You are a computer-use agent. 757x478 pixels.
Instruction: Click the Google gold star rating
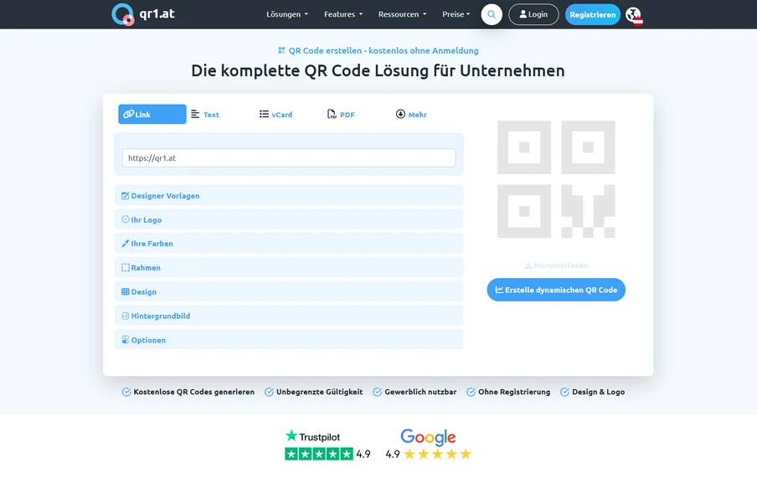437,454
